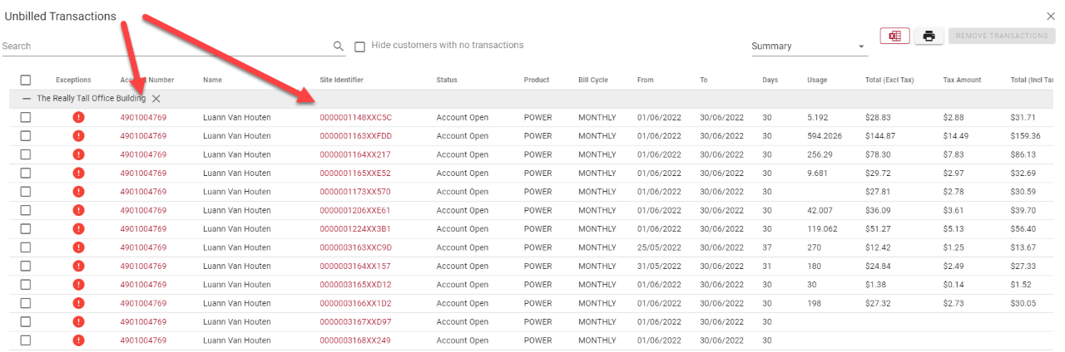Open exception icon for site 0000003163XXC9D

click(x=78, y=247)
